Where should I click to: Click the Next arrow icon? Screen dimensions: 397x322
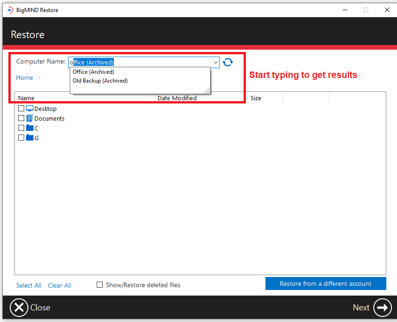pyautogui.click(x=382, y=308)
